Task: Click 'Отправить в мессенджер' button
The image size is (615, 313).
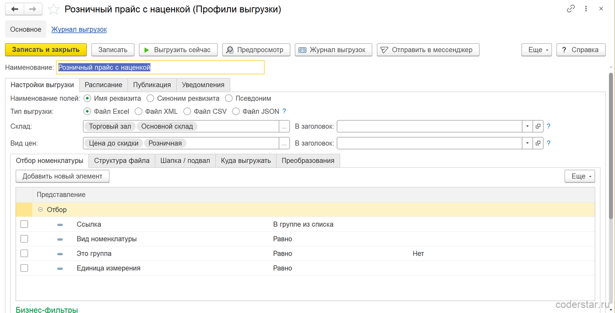Action: click(x=428, y=49)
